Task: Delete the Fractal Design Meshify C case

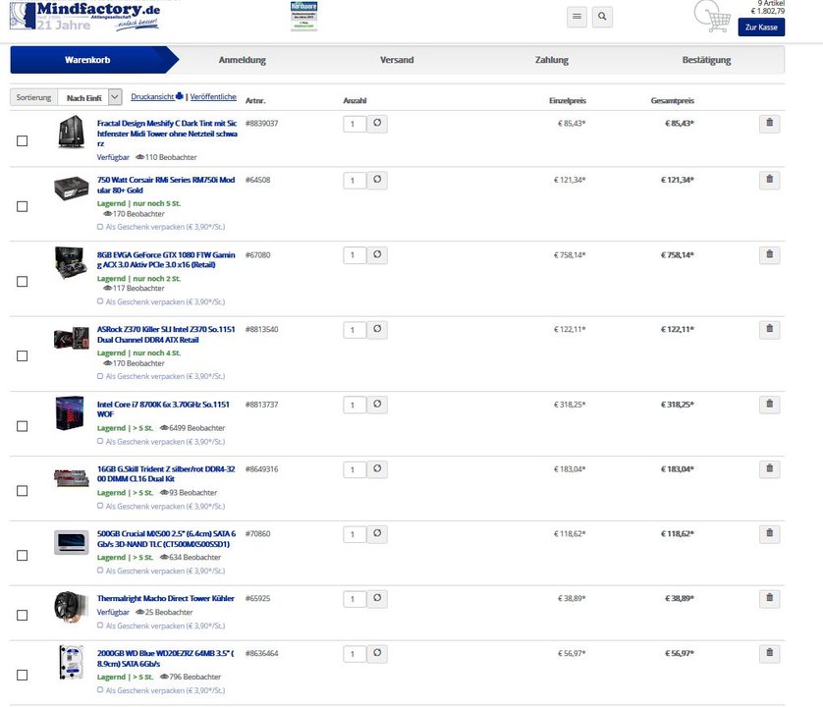Action: click(770, 124)
